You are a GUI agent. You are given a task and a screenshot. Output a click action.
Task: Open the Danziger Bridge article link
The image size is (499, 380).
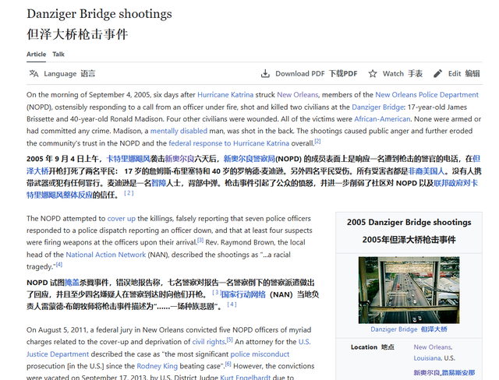(x=378, y=107)
